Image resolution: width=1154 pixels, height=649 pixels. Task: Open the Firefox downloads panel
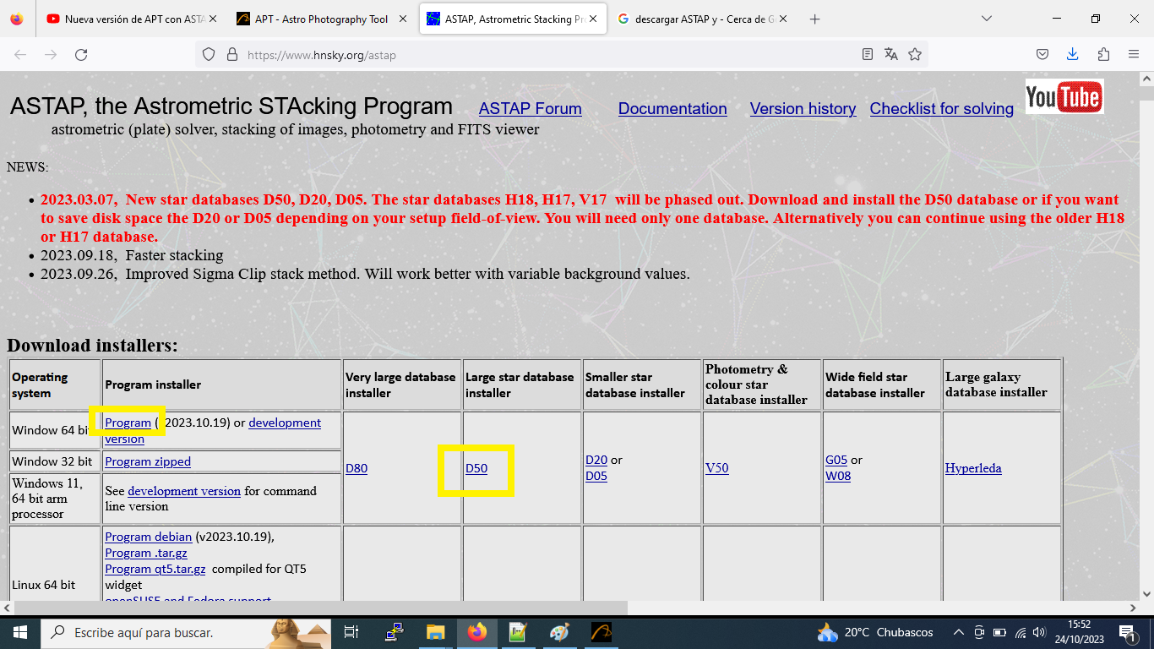pyautogui.click(x=1073, y=55)
